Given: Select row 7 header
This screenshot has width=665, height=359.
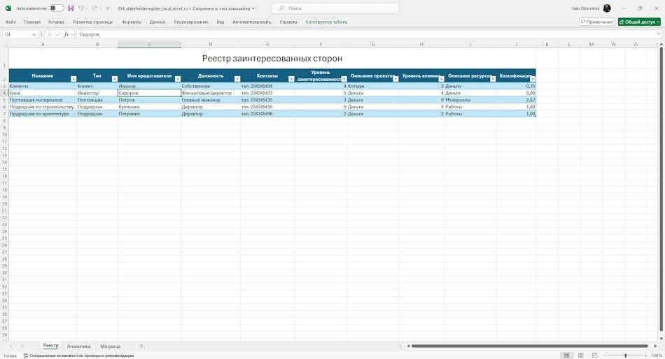Looking at the screenshot, I should (4, 114).
